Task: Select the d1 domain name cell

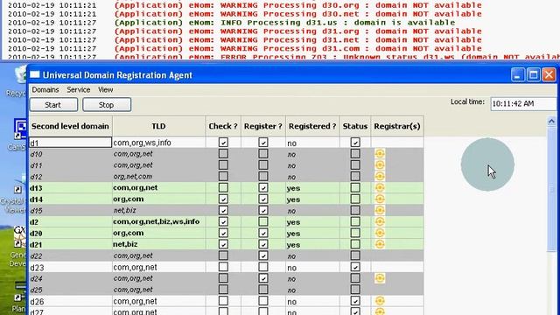Action: coord(70,143)
